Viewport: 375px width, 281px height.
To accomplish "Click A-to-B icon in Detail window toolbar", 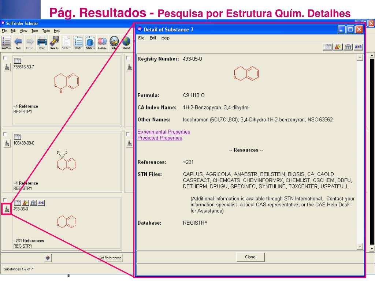I will 358,47.
